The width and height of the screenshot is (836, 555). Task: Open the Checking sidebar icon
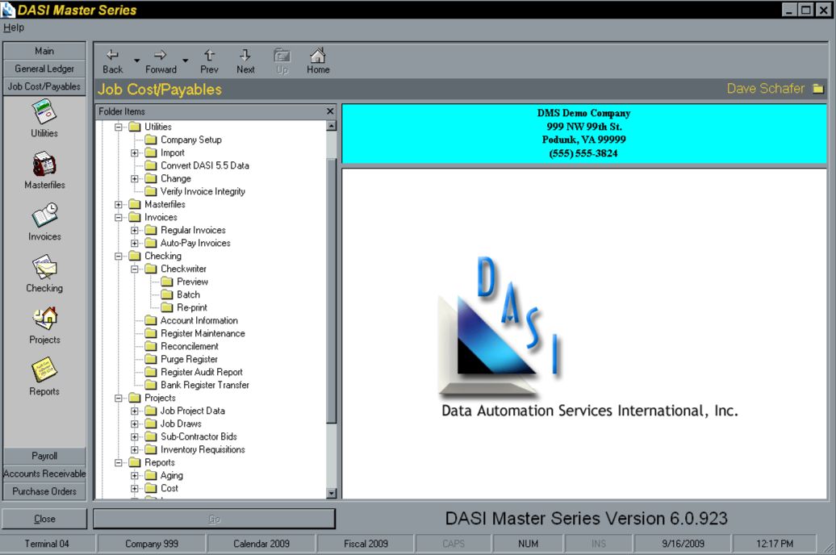coord(44,268)
